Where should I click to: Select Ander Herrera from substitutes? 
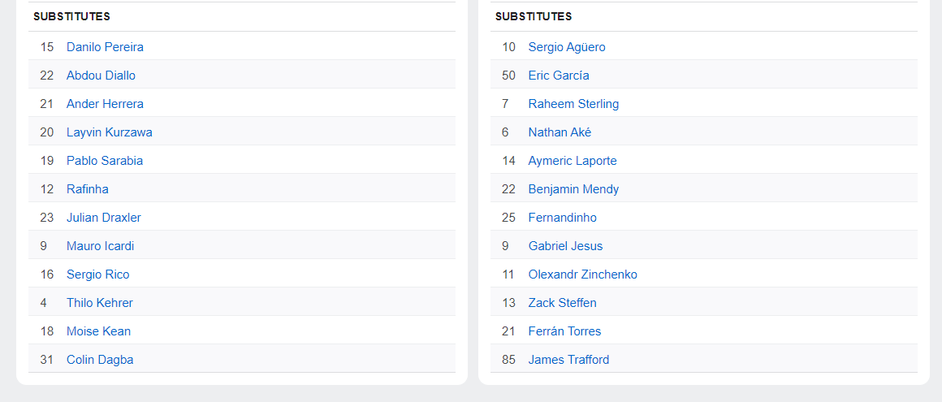click(105, 104)
